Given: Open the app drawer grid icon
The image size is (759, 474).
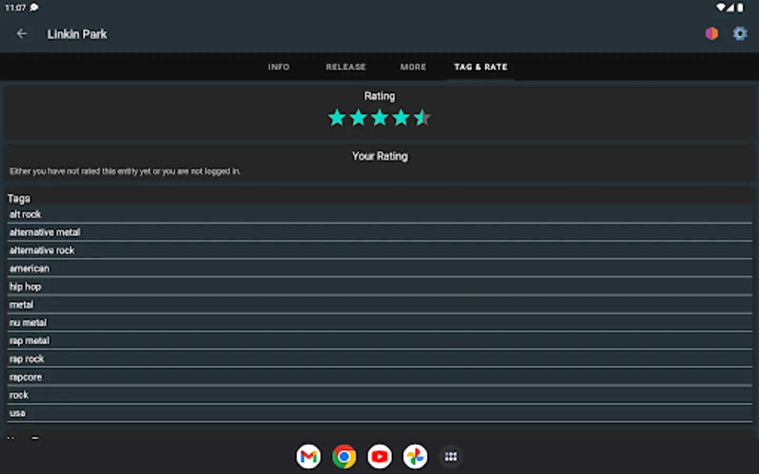Looking at the screenshot, I should coord(451,457).
